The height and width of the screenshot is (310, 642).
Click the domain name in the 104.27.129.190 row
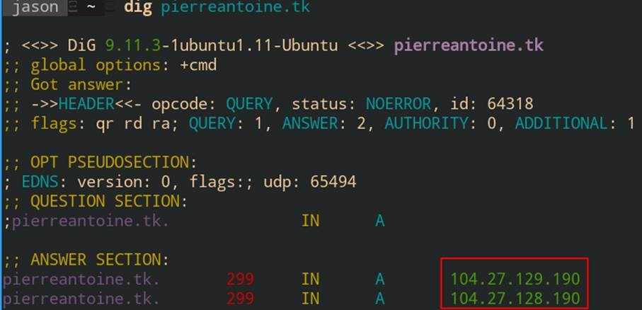point(81,280)
